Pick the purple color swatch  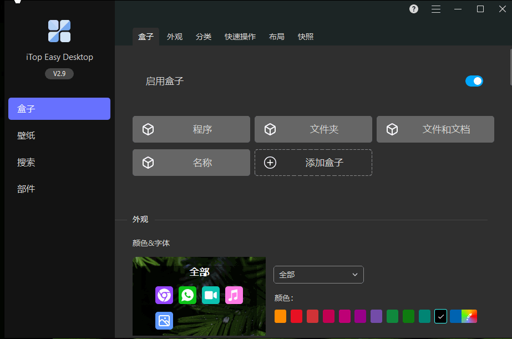tap(377, 316)
